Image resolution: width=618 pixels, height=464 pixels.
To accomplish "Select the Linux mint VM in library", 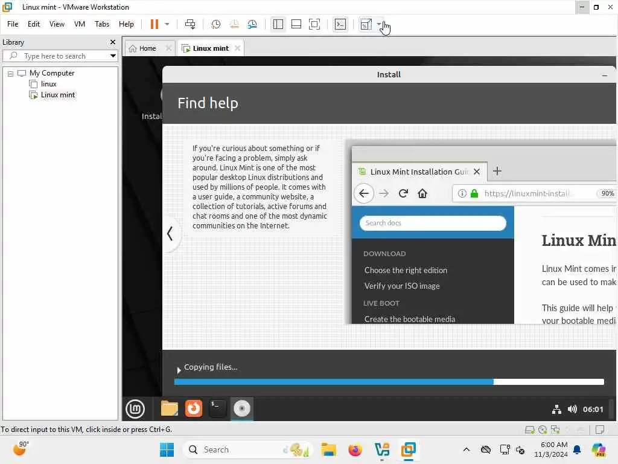I will (57, 95).
